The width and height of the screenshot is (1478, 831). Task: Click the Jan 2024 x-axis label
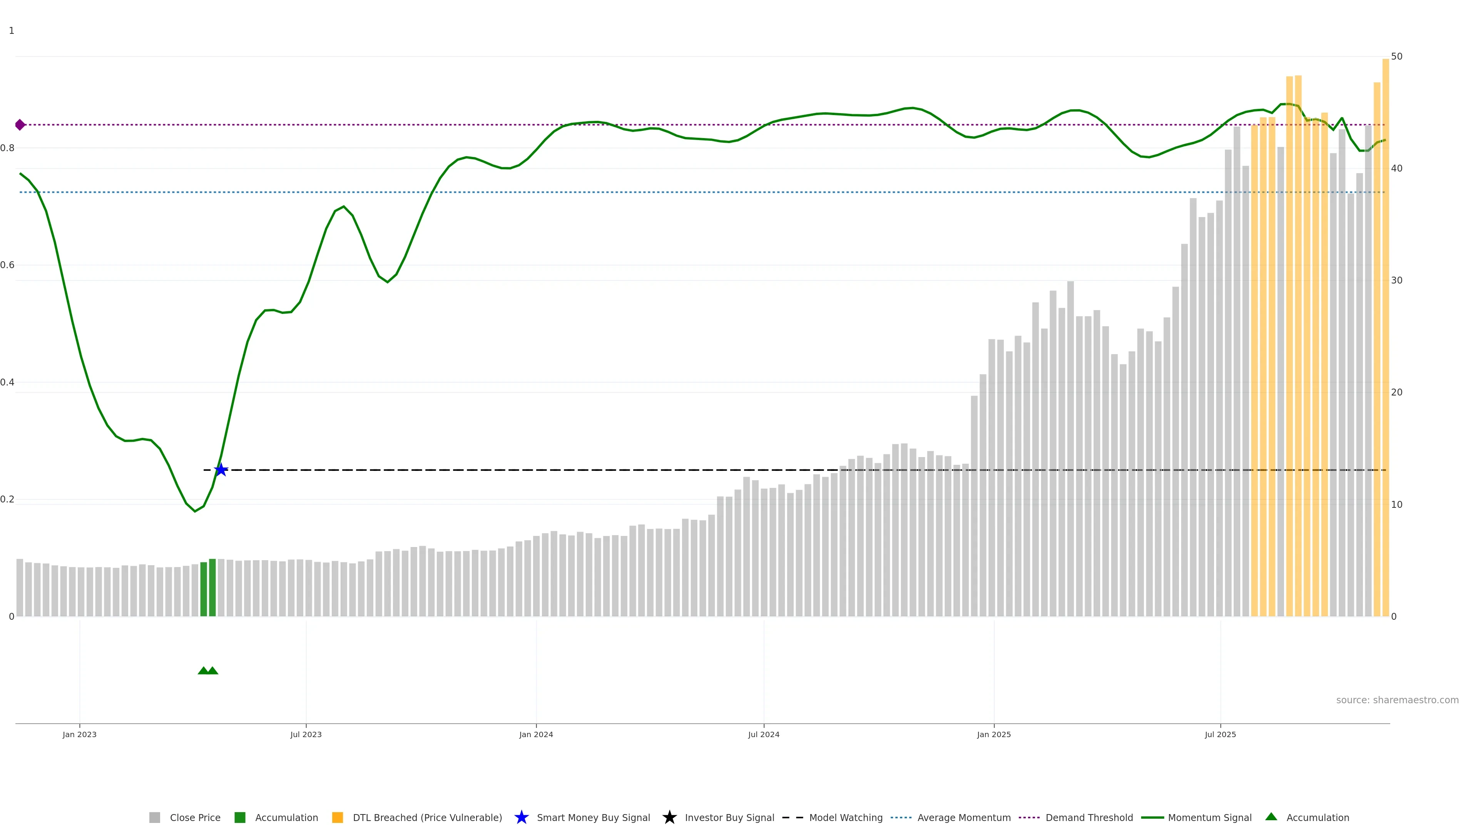[536, 734]
